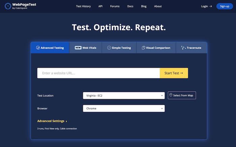Click the Start Test button

(x=174, y=73)
